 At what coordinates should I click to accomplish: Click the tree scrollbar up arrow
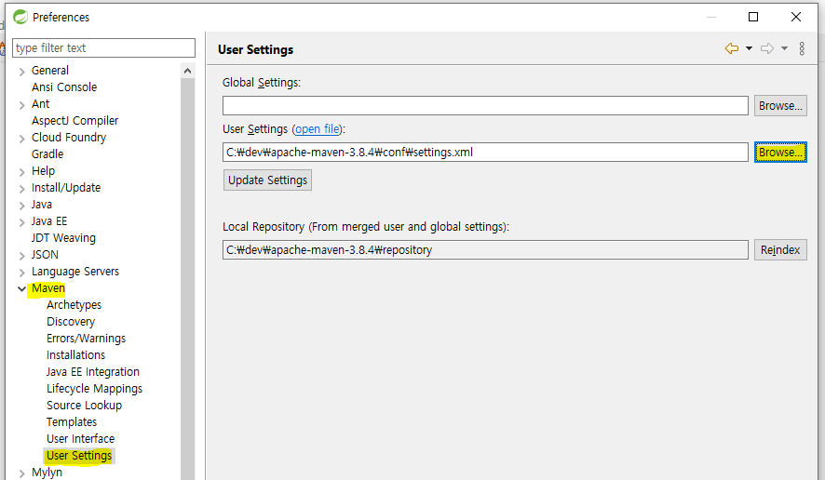188,71
